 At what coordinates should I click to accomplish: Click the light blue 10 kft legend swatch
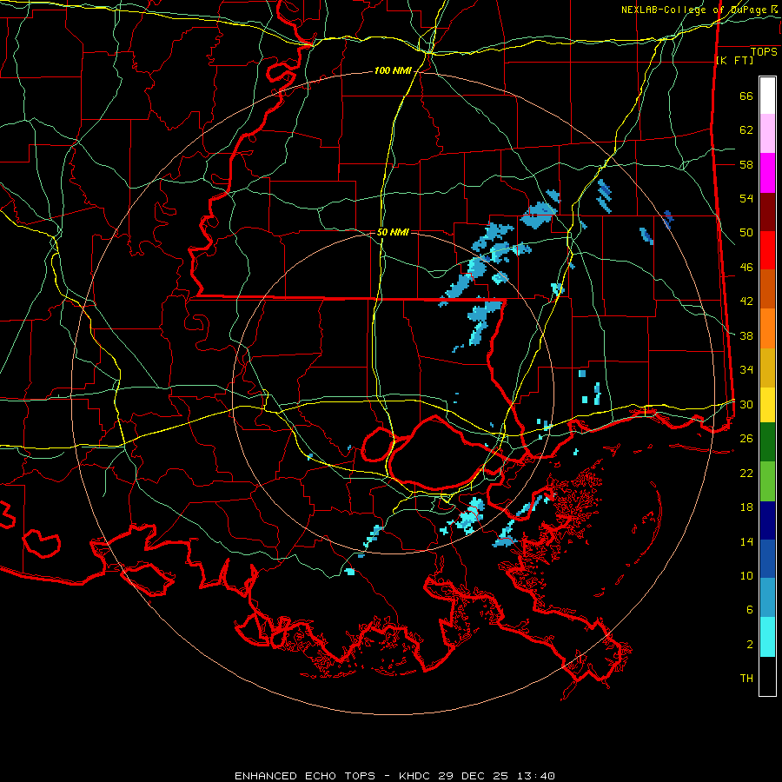pos(767,598)
